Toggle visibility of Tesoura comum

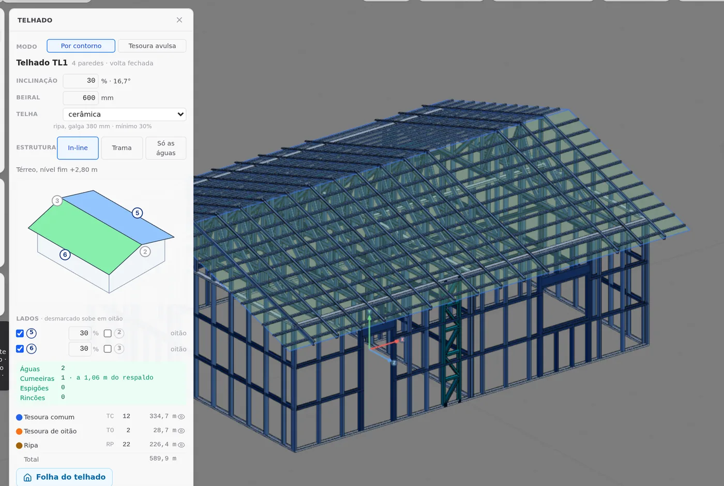click(182, 417)
